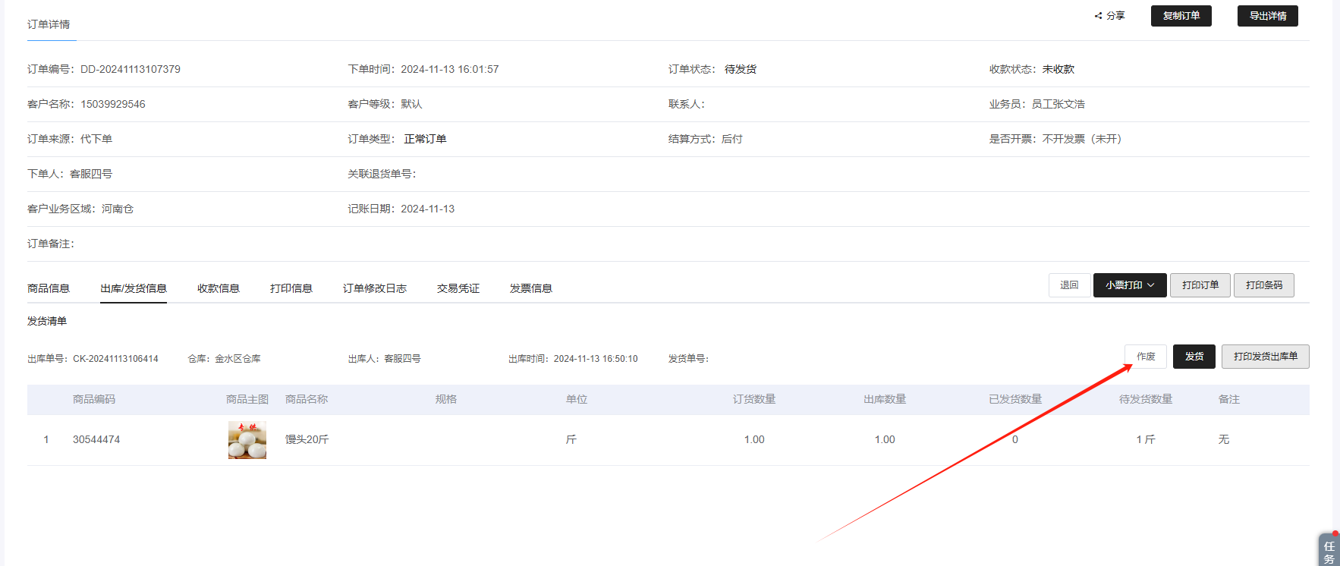Viewport: 1340px width, 566px height.
Task: Click the 打印订单 button
Action: click(1200, 285)
